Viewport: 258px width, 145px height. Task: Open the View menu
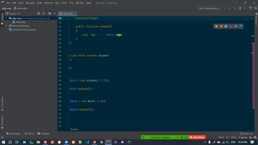click(21, 3)
